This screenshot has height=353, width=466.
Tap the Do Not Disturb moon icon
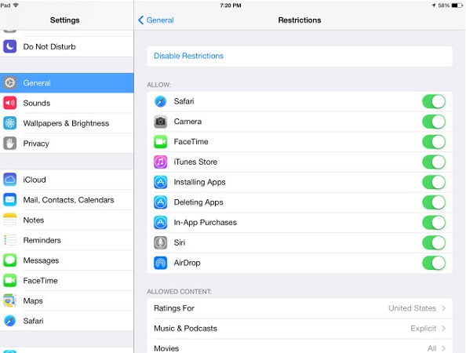point(10,46)
